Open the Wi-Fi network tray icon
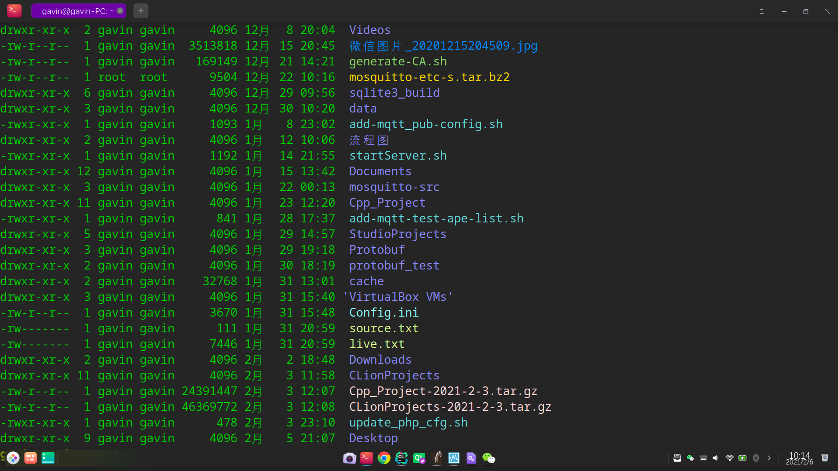This screenshot has width=838, height=471. [x=729, y=458]
